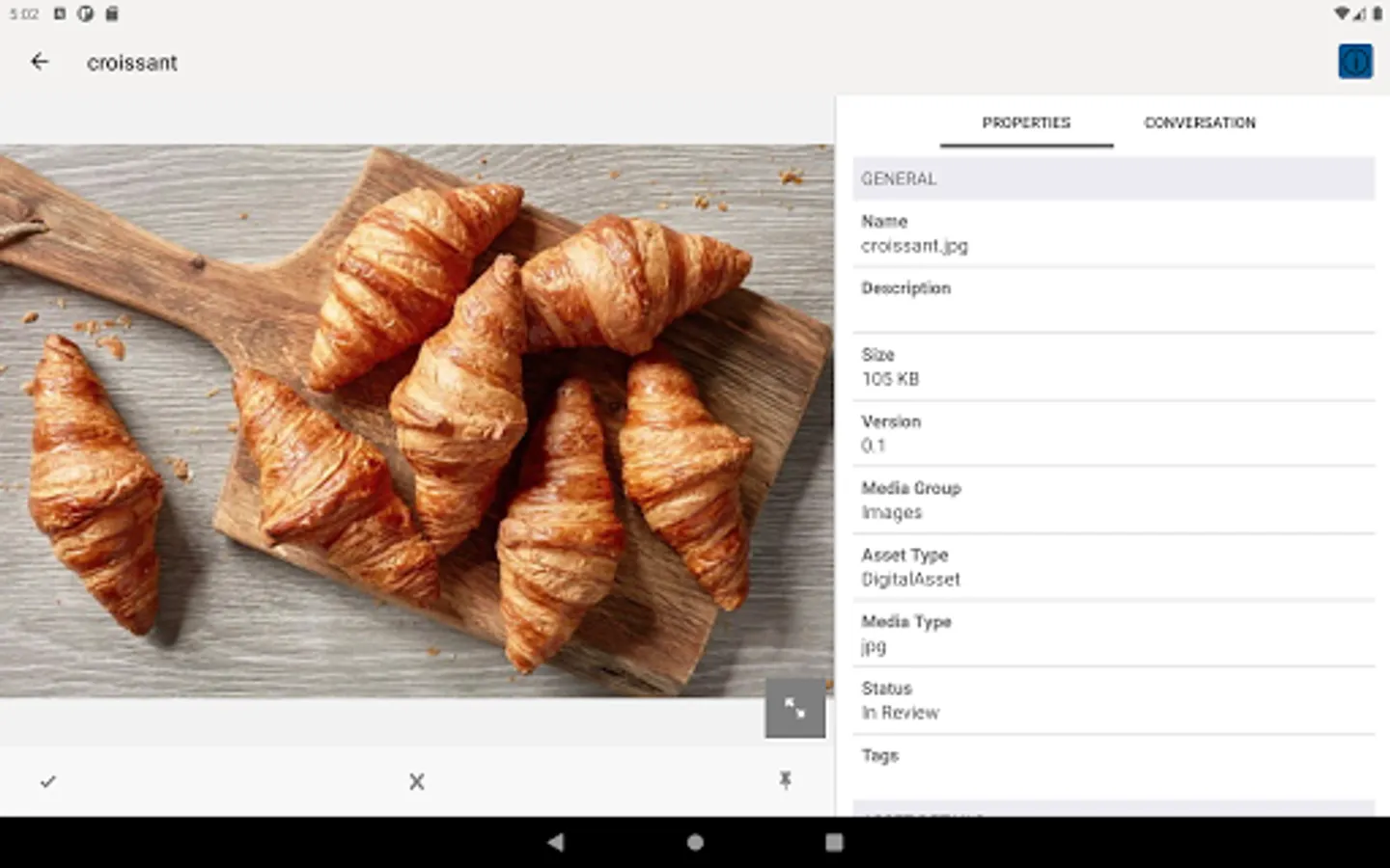This screenshot has width=1390, height=868.
Task: Select the 0.1 version value
Action: pyautogui.click(x=873, y=446)
